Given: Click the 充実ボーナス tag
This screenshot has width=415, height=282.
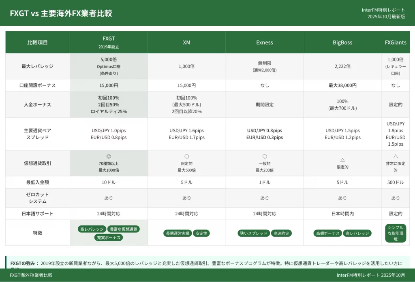Looking at the screenshot, I should [x=109, y=237].
